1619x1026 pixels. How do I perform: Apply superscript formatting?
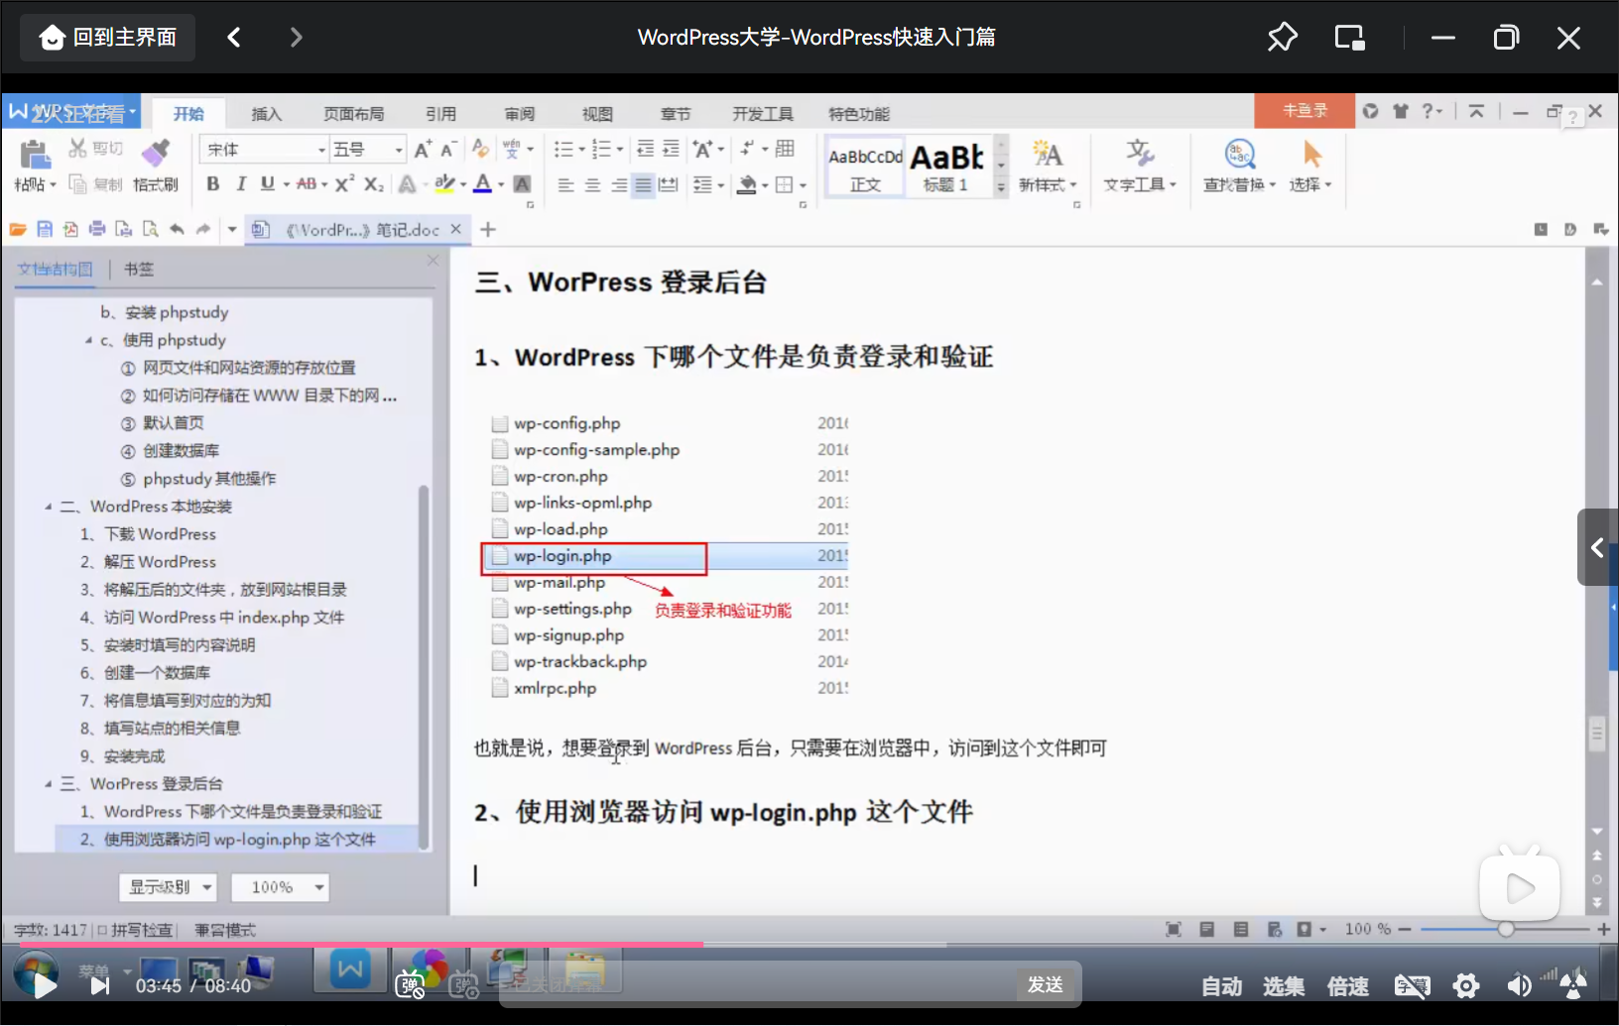click(x=343, y=183)
